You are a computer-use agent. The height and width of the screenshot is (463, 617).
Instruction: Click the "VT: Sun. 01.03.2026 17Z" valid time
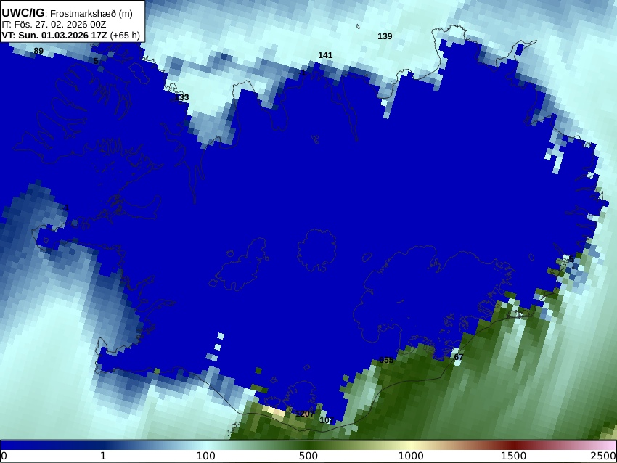(x=54, y=35)
